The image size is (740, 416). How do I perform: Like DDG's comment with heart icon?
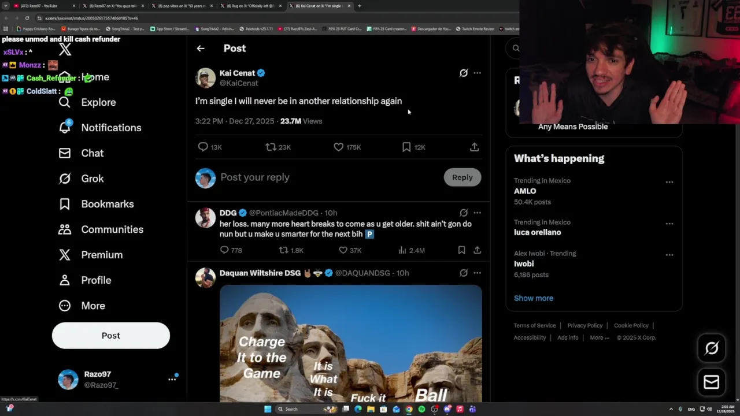(343, 250)
